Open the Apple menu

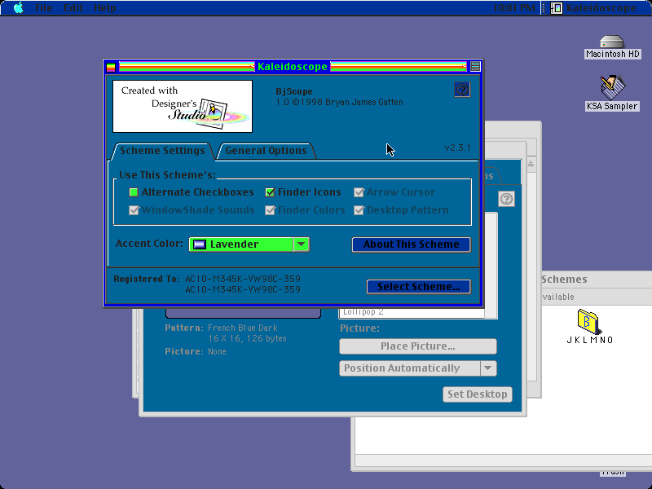click(18, 8)
